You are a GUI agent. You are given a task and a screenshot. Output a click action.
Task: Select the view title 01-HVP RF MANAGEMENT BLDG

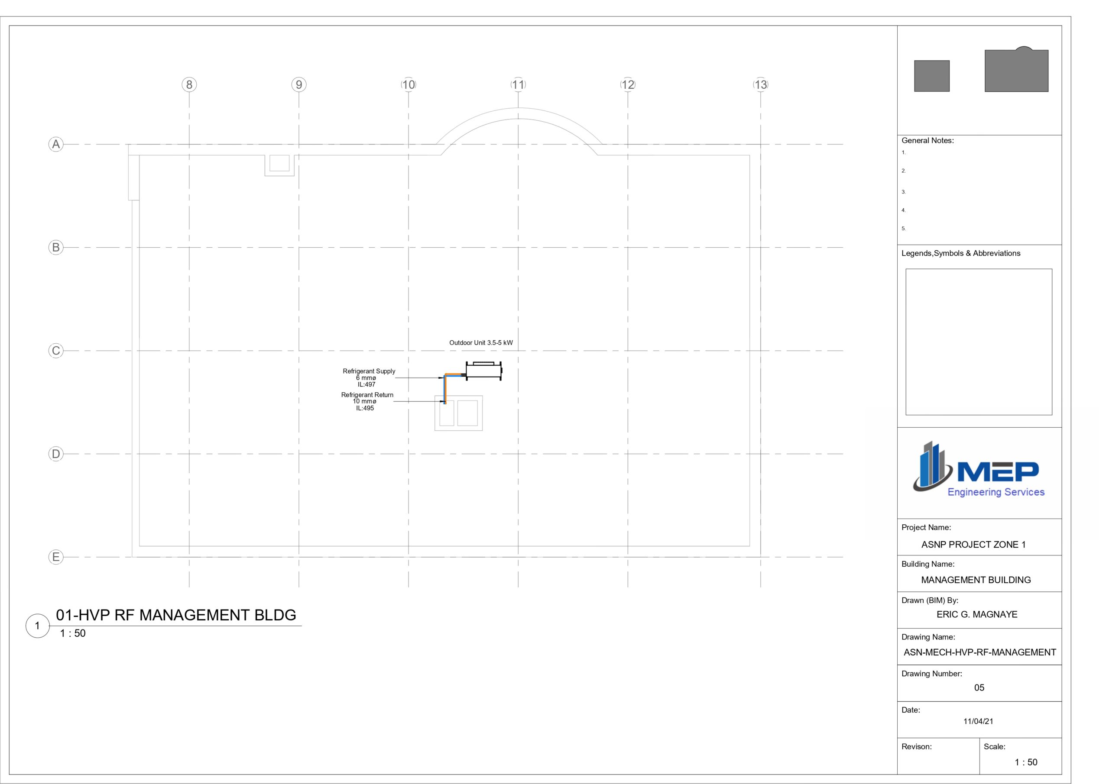click(176, 615)
